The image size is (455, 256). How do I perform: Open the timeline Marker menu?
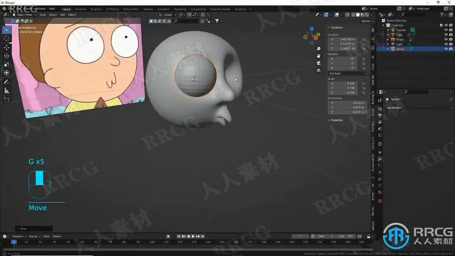(57, 236)
